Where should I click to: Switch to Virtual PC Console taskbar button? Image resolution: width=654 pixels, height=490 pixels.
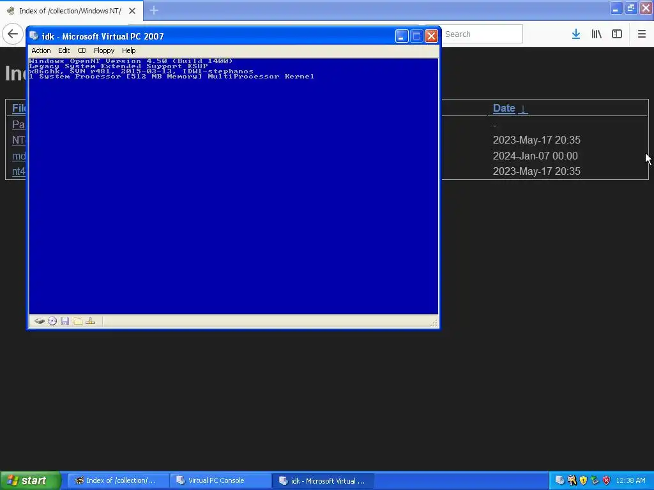point(220,480)
